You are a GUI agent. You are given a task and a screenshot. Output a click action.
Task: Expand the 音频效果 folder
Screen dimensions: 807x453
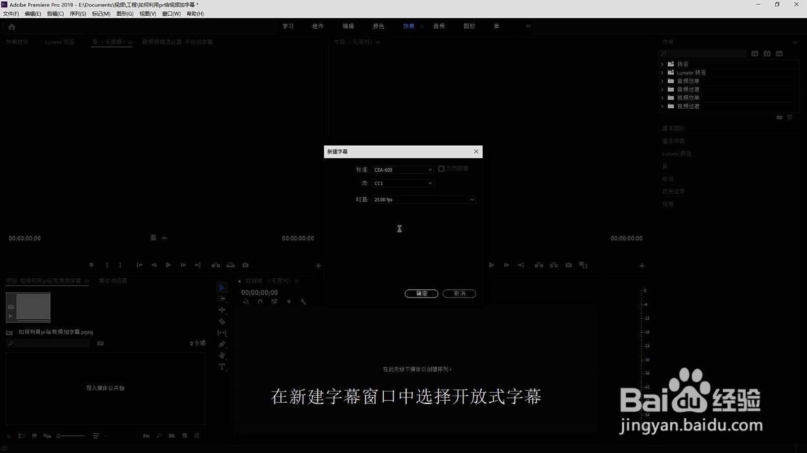[662, 81]
